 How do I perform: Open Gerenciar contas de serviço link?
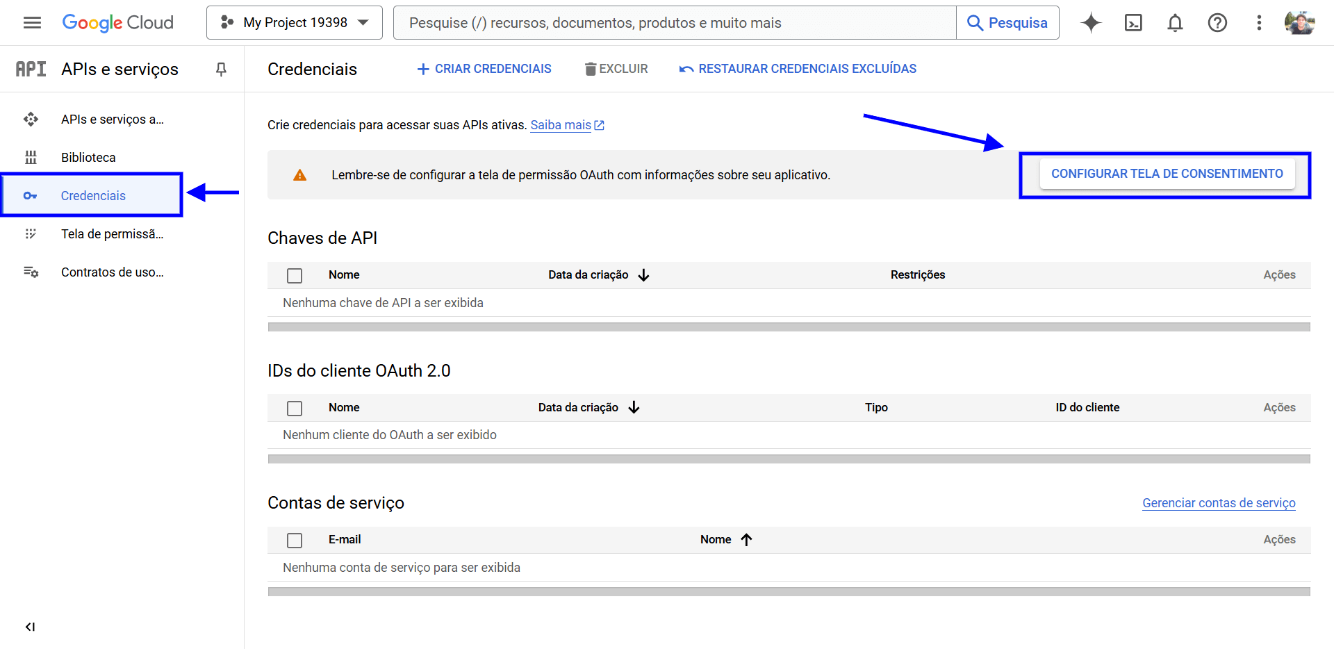(x=1219, y=503)
